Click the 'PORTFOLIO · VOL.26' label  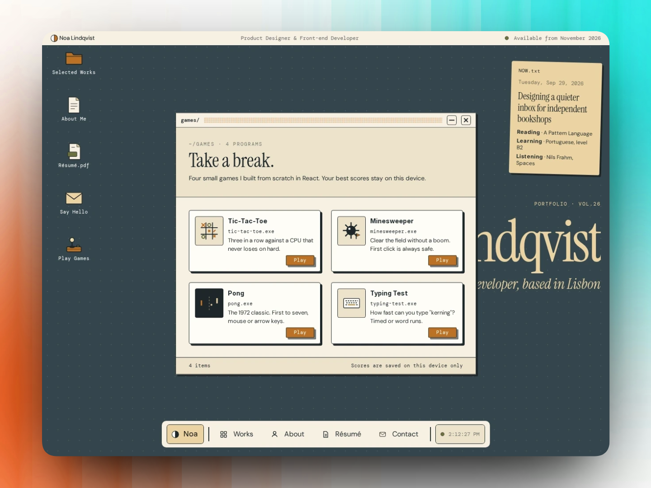pos(567,204)
